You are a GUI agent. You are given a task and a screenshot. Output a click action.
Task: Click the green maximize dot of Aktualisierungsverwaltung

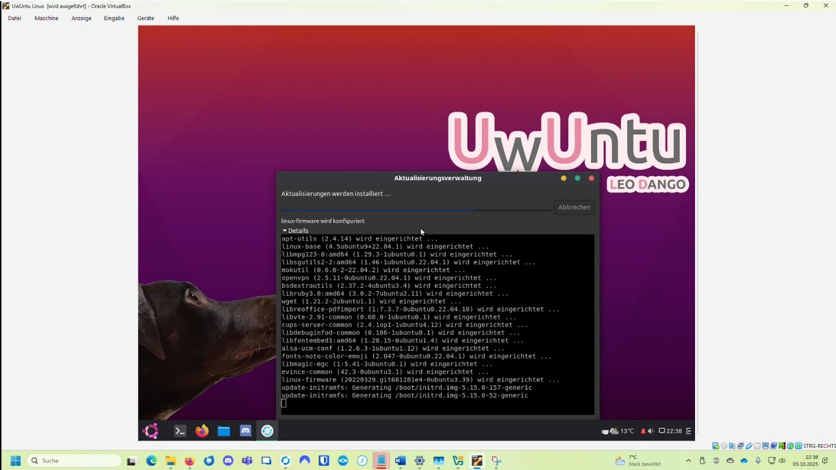[x=577, y=178]
